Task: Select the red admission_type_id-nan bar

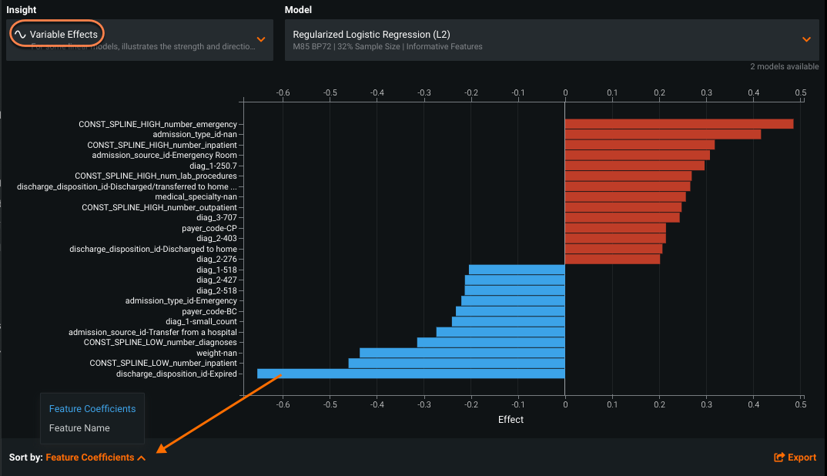Action: [x=662, y=135]
